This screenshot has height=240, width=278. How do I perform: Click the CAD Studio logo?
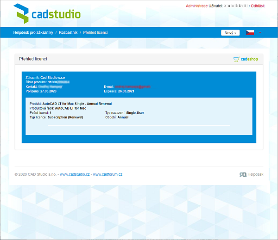(x=47, y=13)
